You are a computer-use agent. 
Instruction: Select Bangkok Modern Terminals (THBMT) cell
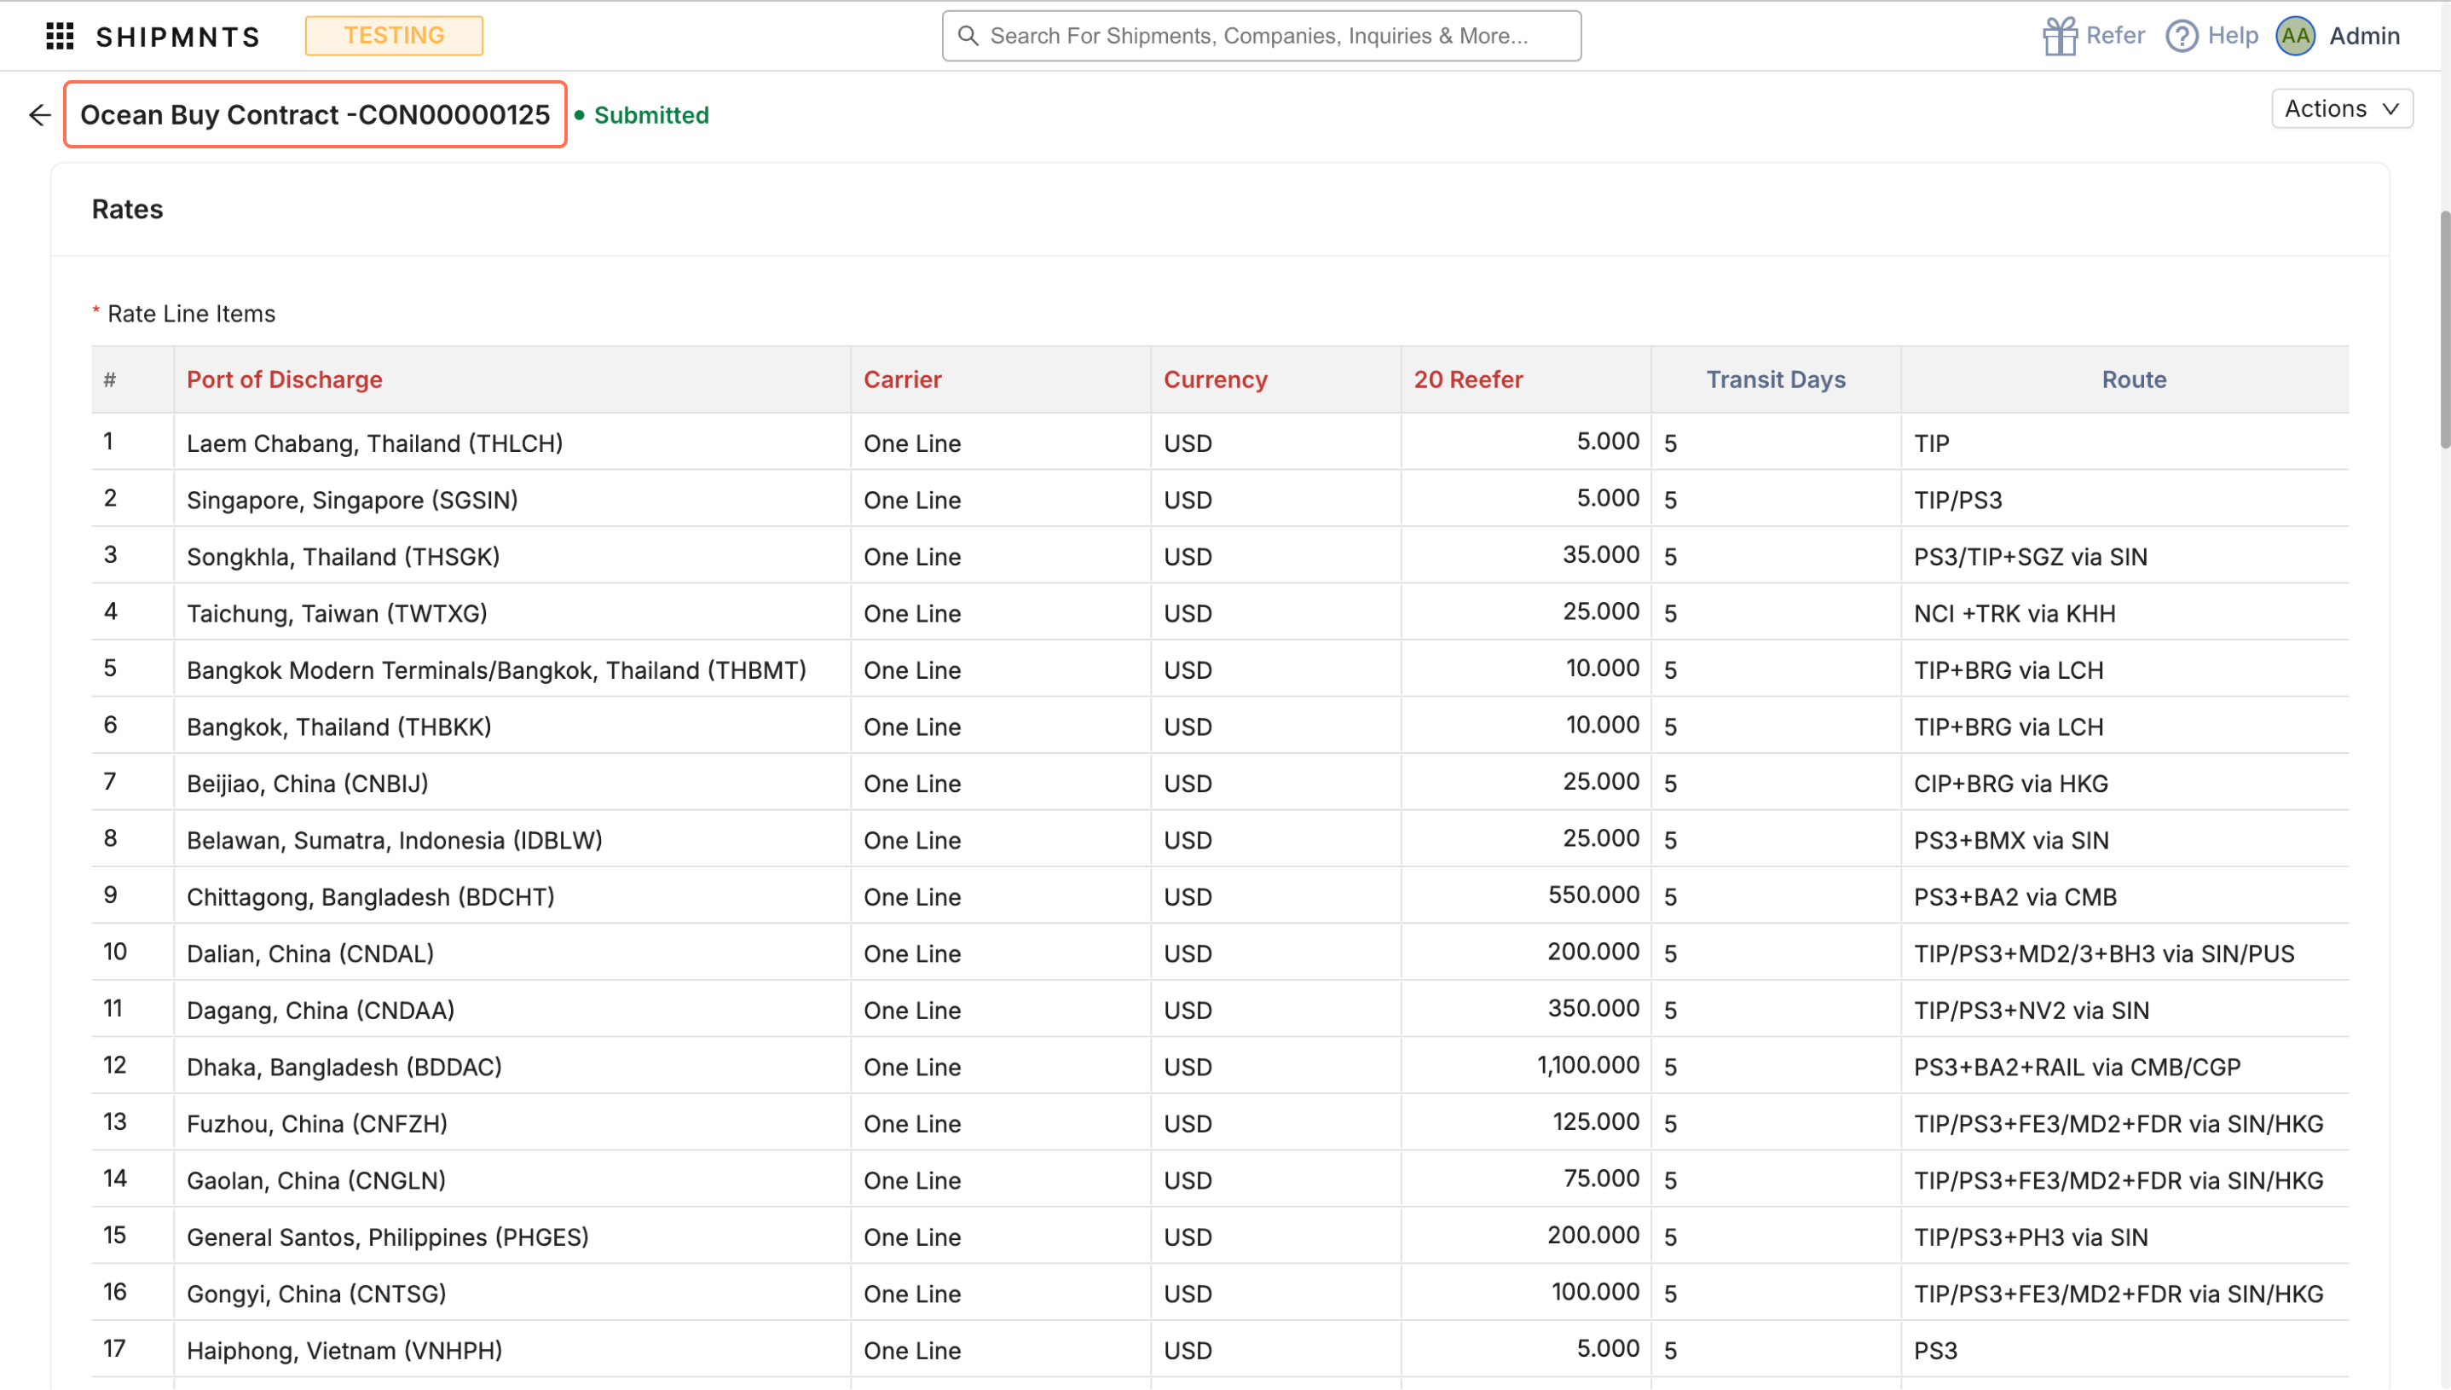click(x=512, y=670)
